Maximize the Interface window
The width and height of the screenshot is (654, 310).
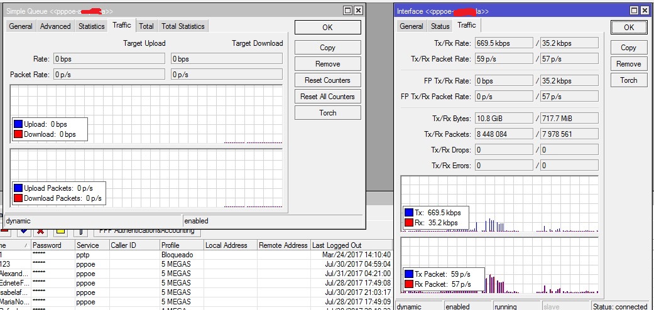pos(634,11)
